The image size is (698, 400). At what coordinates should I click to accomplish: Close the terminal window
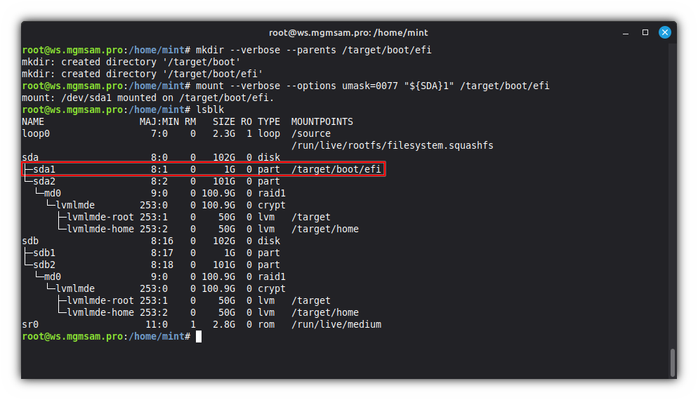[664, 32]
